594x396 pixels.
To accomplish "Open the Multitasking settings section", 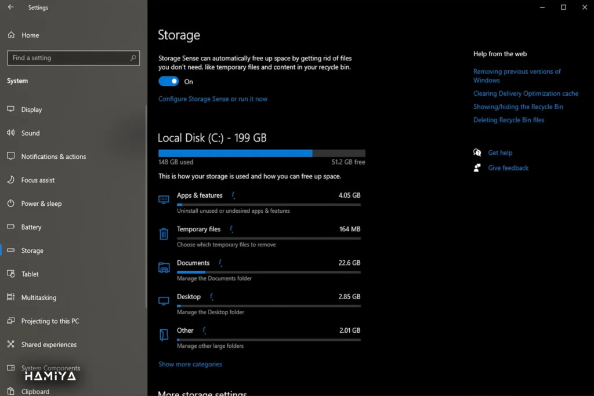I will [x=39, y=297].
